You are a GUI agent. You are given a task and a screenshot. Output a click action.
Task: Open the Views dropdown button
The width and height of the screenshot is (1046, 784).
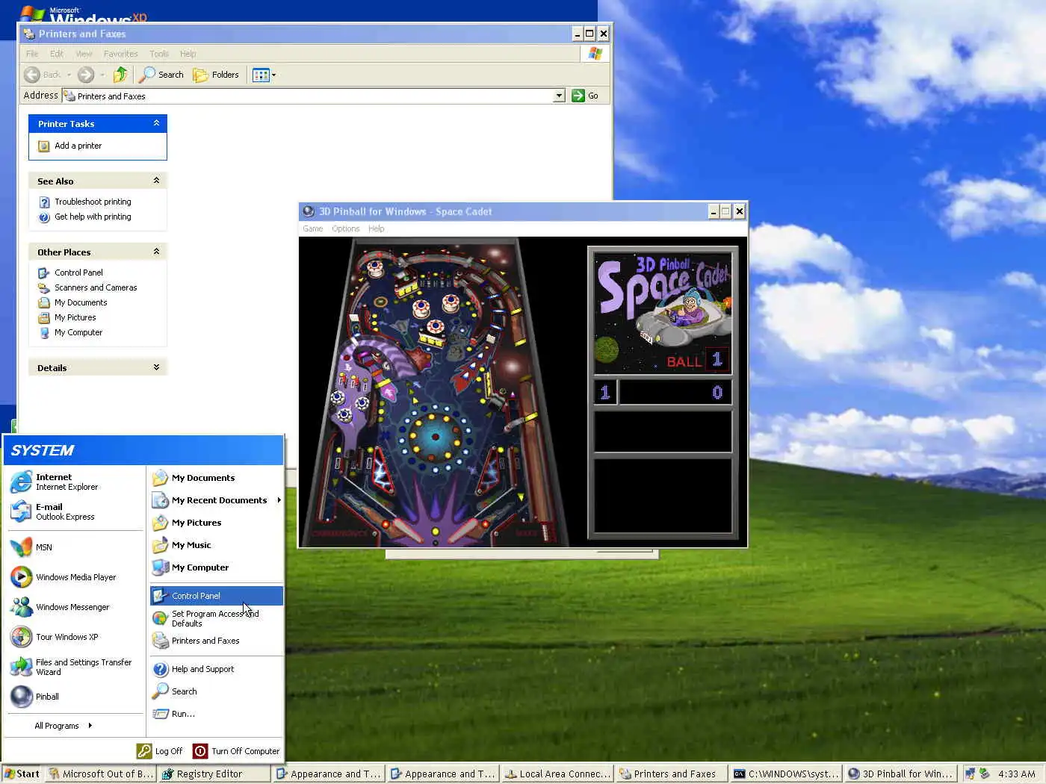click(x=264, y=75)
